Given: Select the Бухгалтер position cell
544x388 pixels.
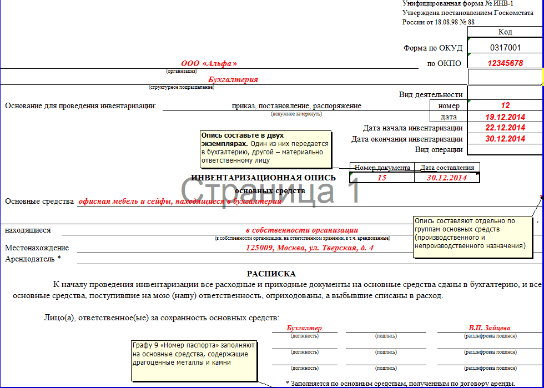Looking at the screenshot, I should coord(304,328).
